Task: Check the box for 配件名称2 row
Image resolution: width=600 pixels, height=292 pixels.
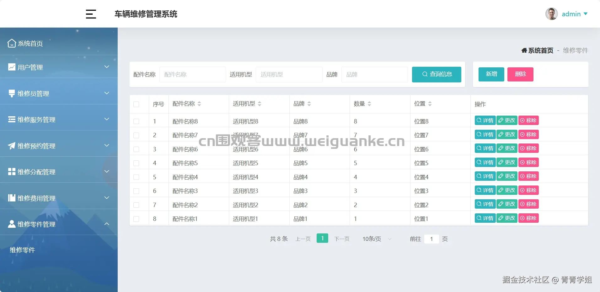Action: tap(136, 205)
